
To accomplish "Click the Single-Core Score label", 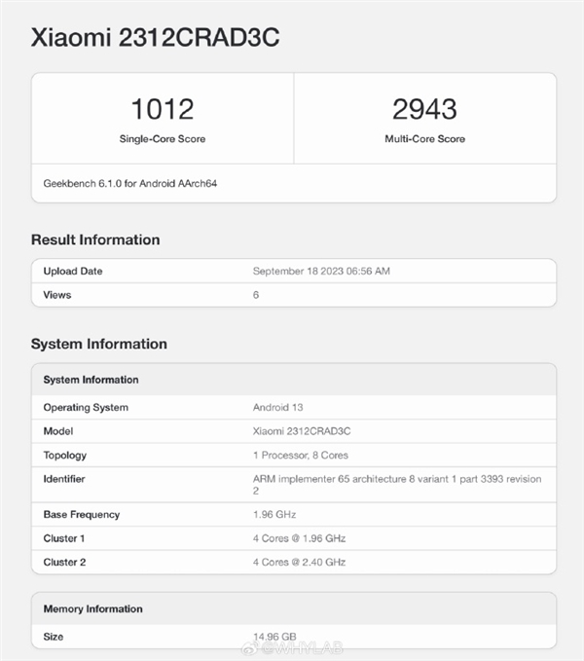I will coord(163,139).
